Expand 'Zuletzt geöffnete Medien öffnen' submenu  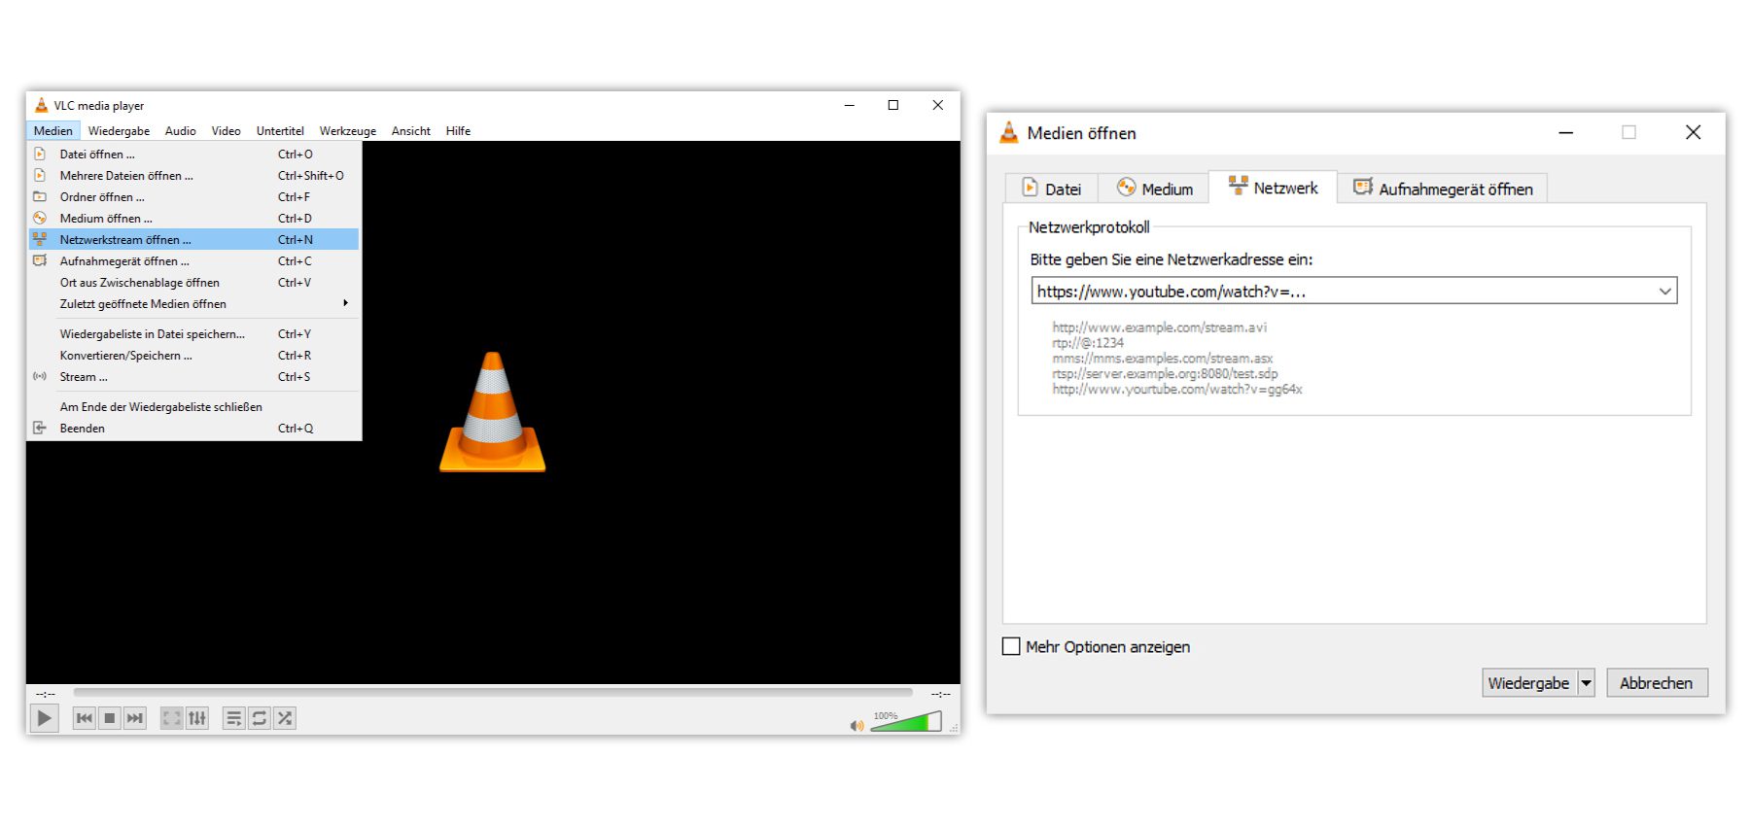(x=194, y=303)
